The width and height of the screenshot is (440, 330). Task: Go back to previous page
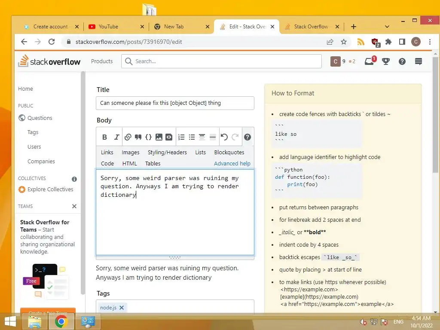point(24,42)
